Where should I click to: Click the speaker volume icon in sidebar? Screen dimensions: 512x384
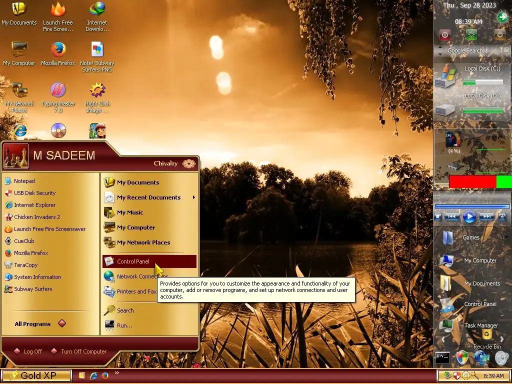(x=501, y=358)
